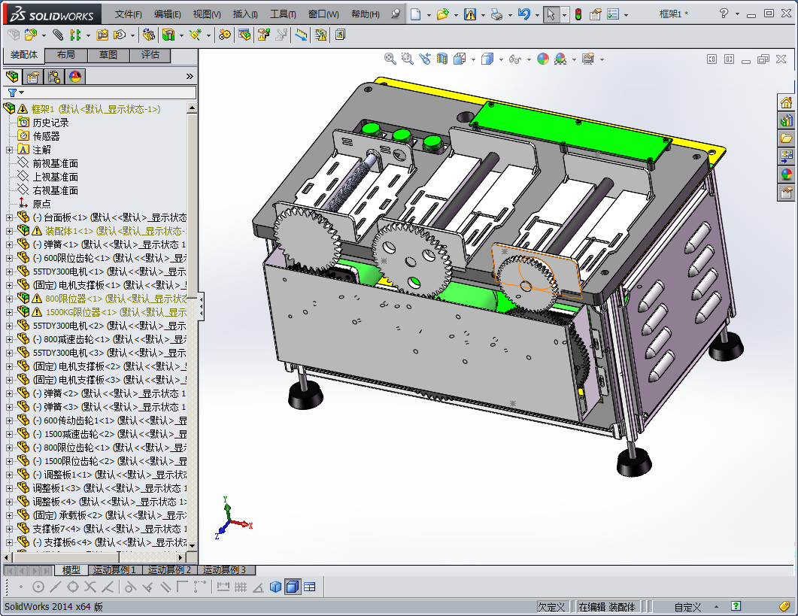798x616 pixels.
Task: Click the status bar help question icon
Action: pos(736,606)
